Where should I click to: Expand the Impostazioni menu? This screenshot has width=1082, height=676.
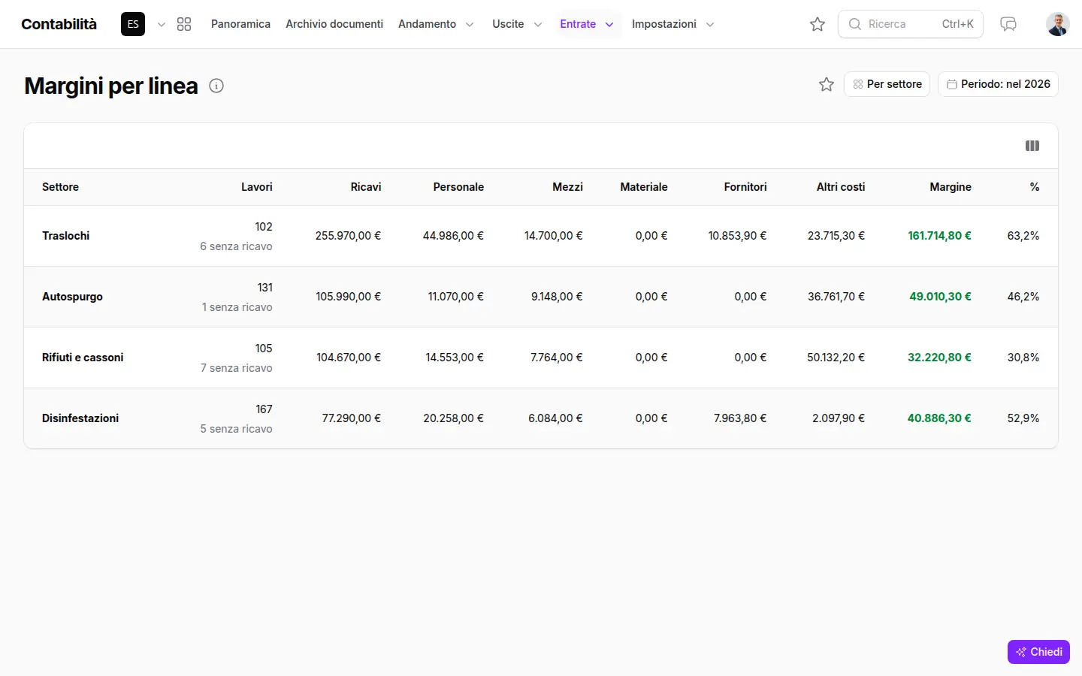672,24
